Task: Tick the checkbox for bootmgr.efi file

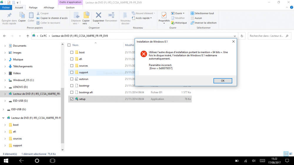Action: click(72, 92)
